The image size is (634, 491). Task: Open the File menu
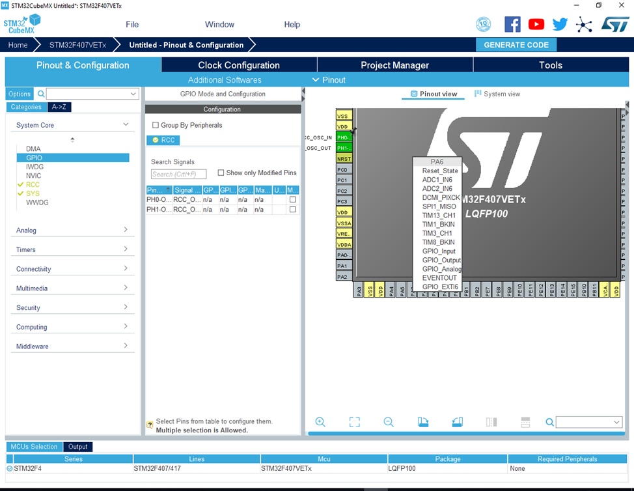pyautogui.click(x=132, y=25)
